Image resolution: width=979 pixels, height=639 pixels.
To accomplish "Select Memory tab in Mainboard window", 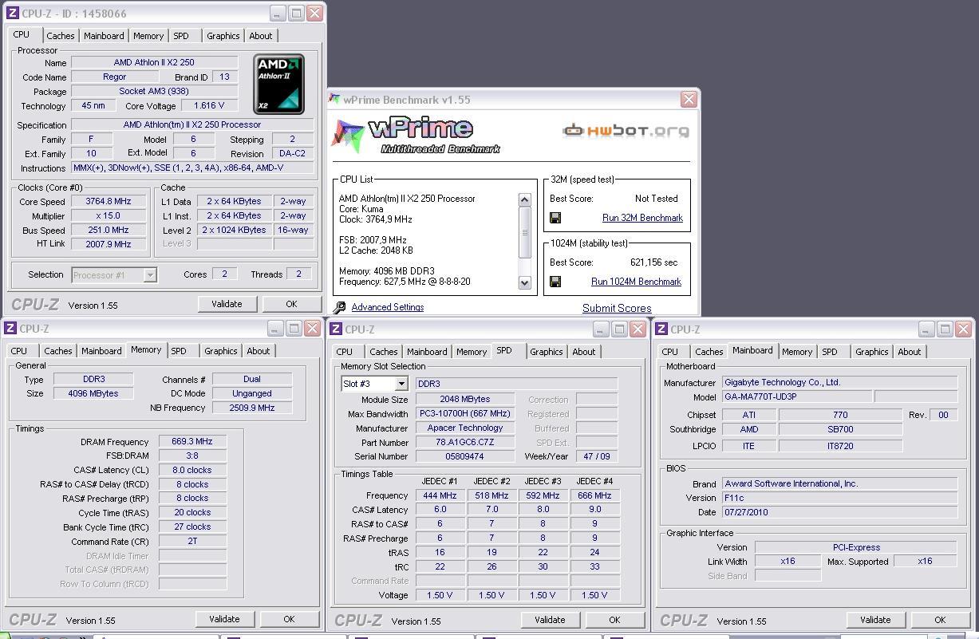I will (797, 352).
